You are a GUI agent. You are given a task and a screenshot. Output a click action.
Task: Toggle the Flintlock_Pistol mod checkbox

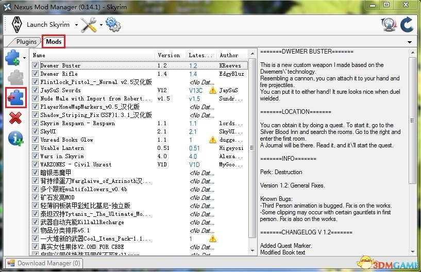pyautogui.click(x=35, y=81)
